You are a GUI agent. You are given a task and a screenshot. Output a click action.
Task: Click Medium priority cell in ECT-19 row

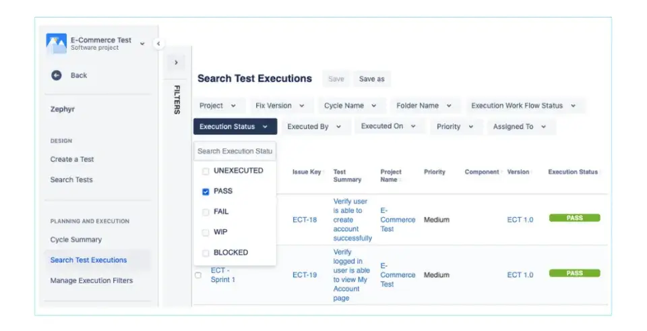[437, 275]
